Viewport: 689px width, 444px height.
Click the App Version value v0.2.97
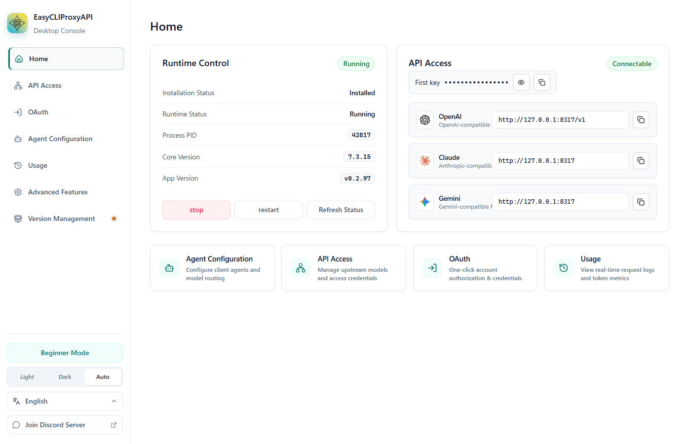[357, 179]
